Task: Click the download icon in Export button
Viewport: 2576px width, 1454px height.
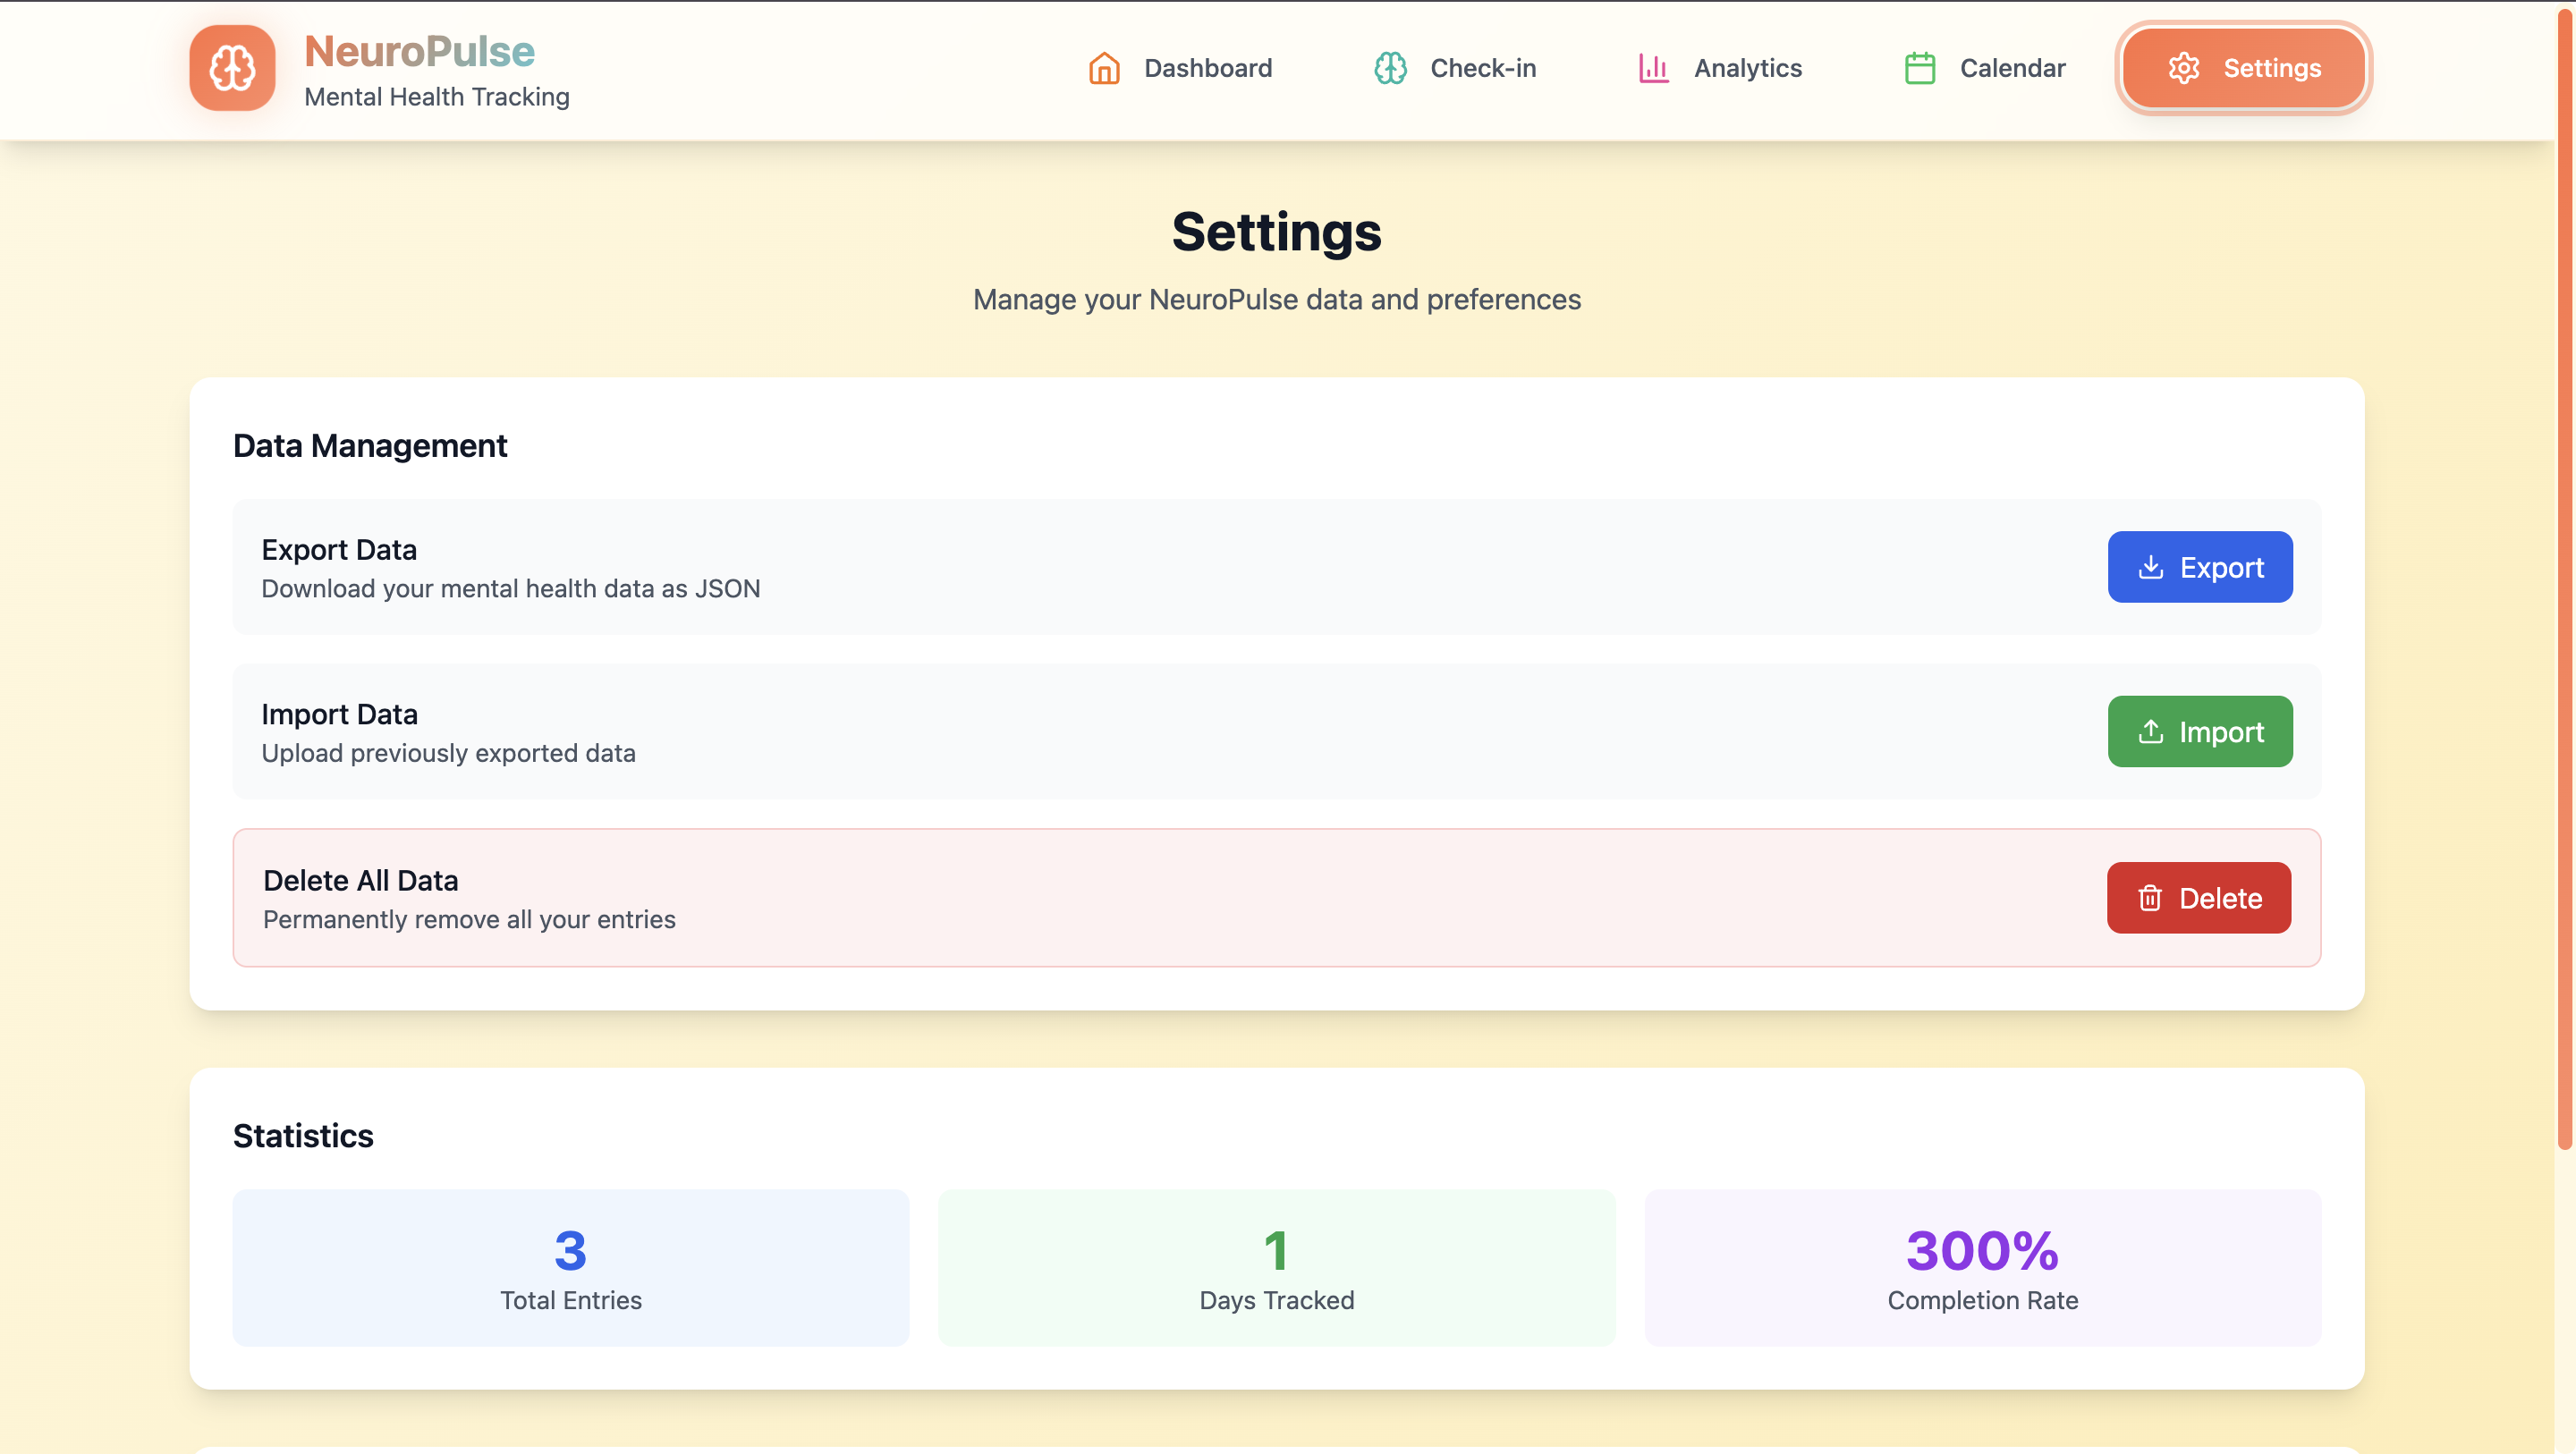Action: pos(2150,567)
